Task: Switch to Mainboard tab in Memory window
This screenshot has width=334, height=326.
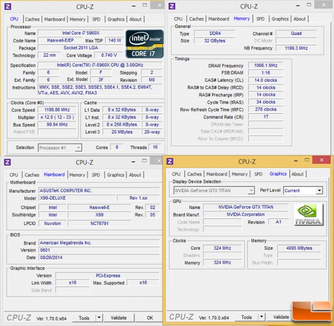Action: 219,19
